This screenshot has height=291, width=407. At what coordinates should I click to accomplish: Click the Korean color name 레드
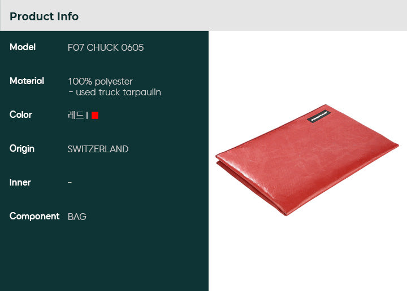pos(76,115)
